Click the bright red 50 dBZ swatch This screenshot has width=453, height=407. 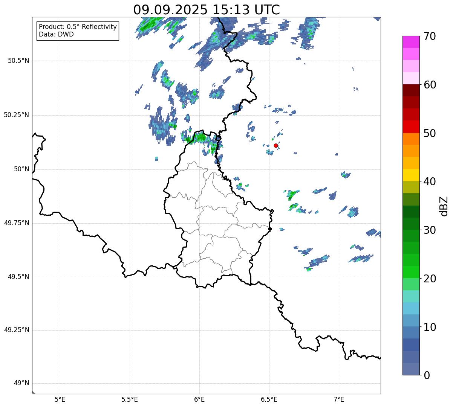411,127
